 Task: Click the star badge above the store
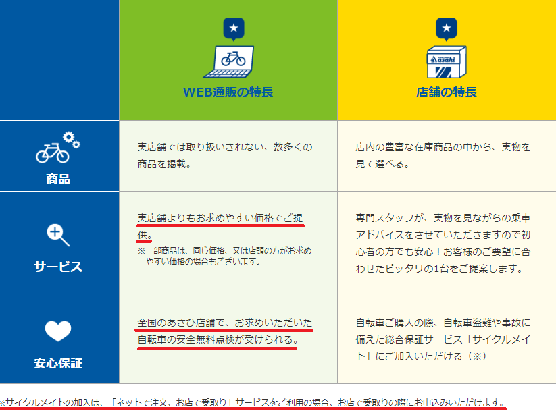point(447,29)
